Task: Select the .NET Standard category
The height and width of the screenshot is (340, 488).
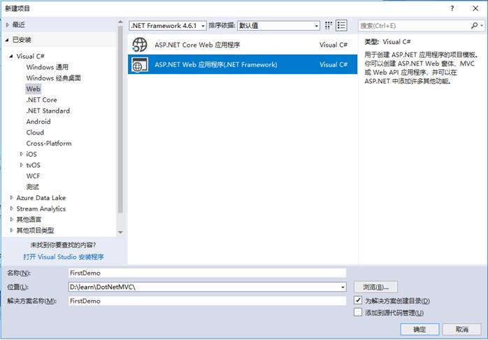Action: [x=48, y=111]
